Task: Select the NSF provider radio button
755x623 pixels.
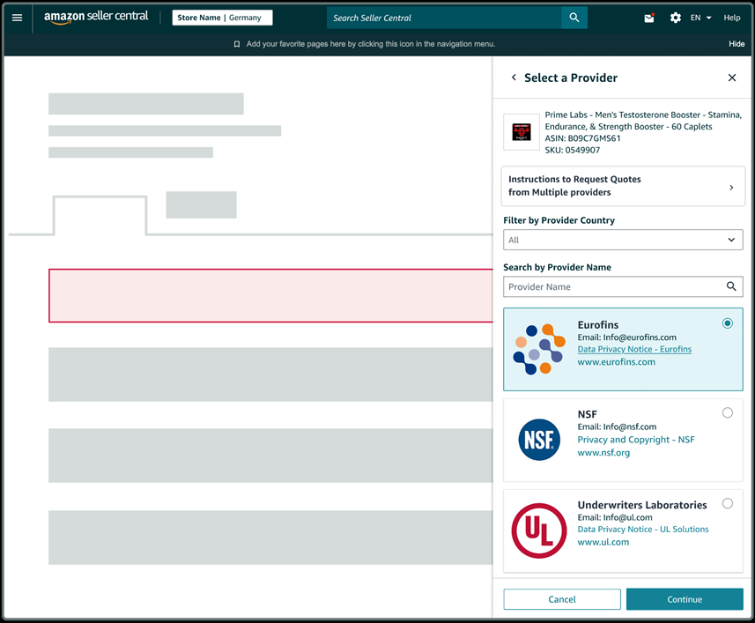Action: click(727, 412)
